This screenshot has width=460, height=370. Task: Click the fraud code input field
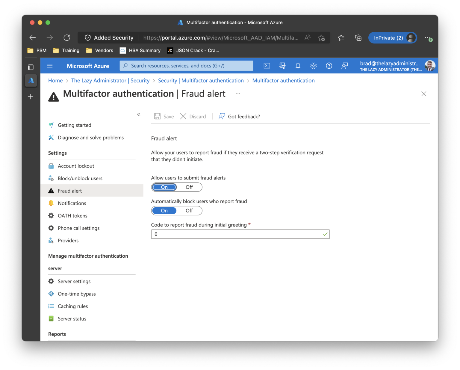tap(240, 234)
